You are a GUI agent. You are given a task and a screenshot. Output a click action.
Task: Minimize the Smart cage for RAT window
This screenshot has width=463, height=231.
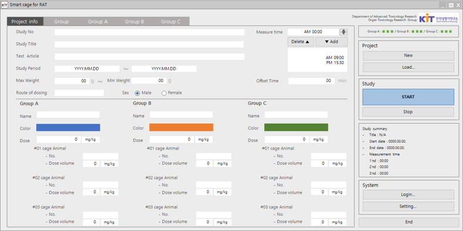[443, 5]
